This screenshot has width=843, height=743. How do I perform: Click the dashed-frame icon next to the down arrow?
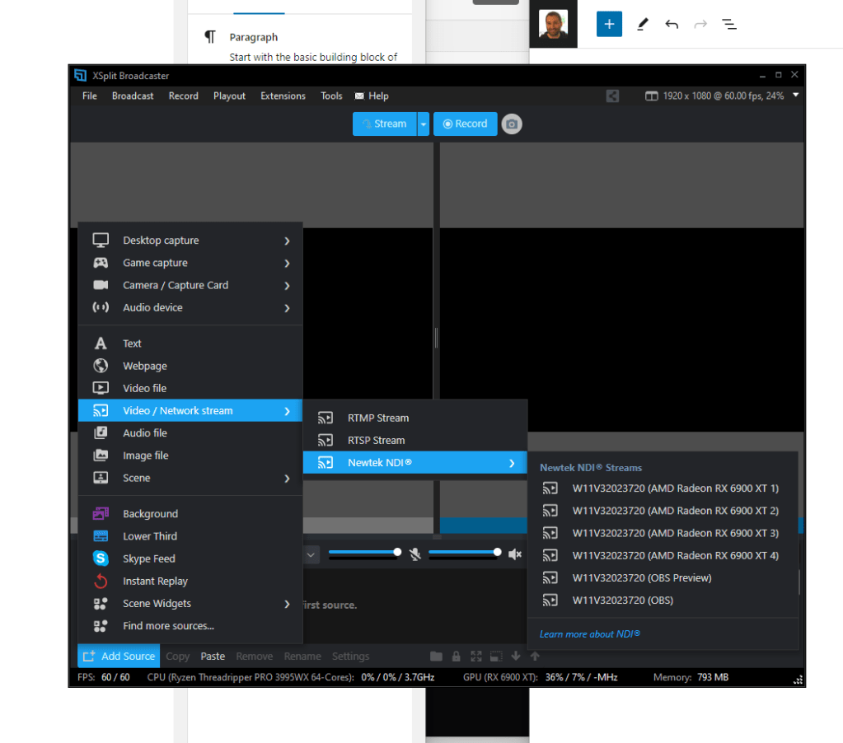coord(496,656)
